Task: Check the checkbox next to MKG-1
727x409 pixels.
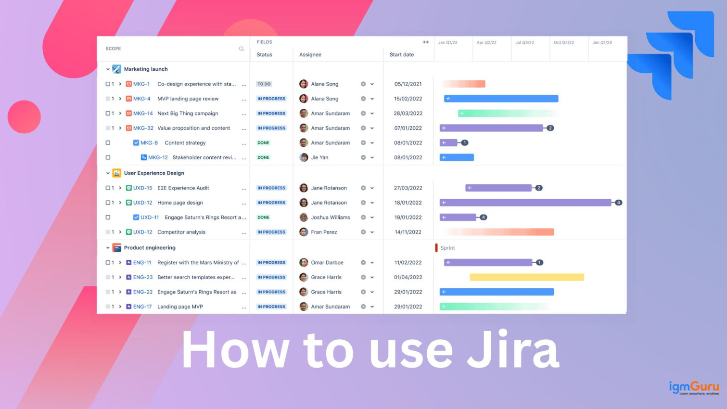Action: point(108,84)
